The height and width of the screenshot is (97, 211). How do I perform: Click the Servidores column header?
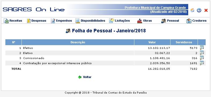pyautogui.click(x=184, y=42)
